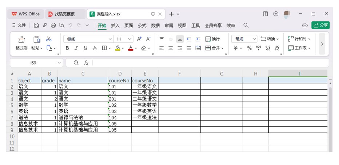339x165 pixels.
Task: Switch to the 公式 ribbon tab
Action: pos(142,25)
